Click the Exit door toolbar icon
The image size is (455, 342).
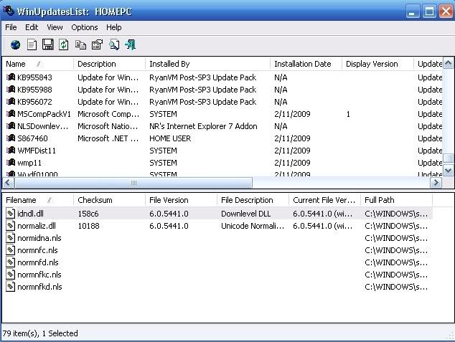130,45
